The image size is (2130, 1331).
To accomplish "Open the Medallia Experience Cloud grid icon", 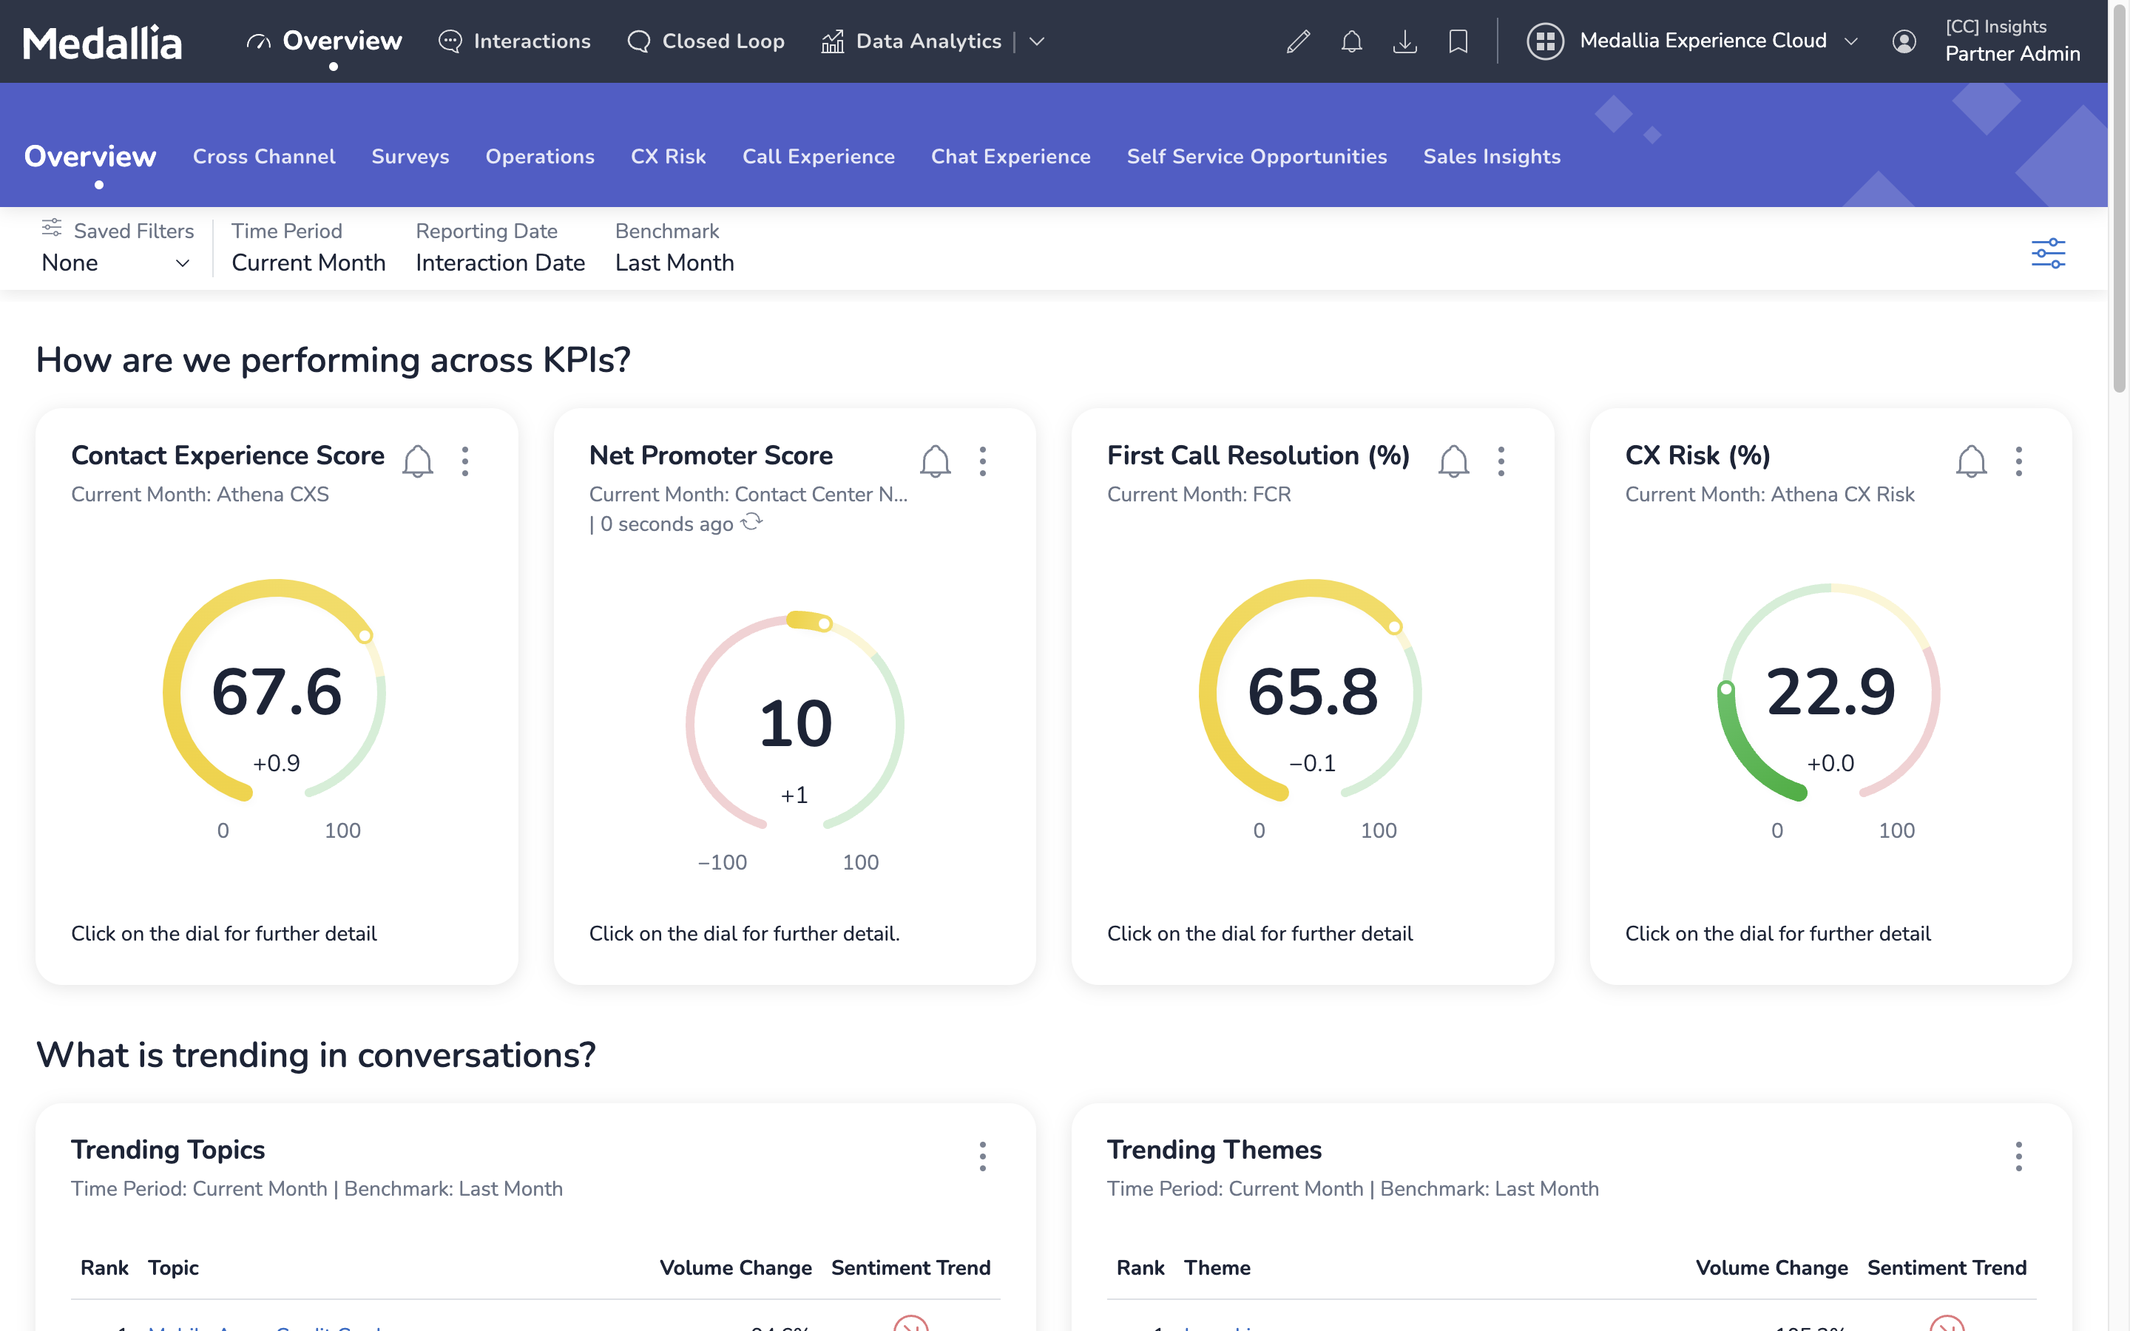I will click(1546, 41).
